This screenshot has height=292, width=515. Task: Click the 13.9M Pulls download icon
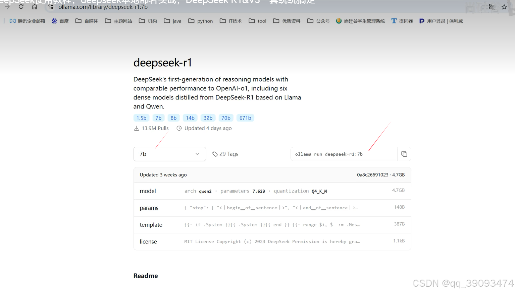(x=137, y=128)
